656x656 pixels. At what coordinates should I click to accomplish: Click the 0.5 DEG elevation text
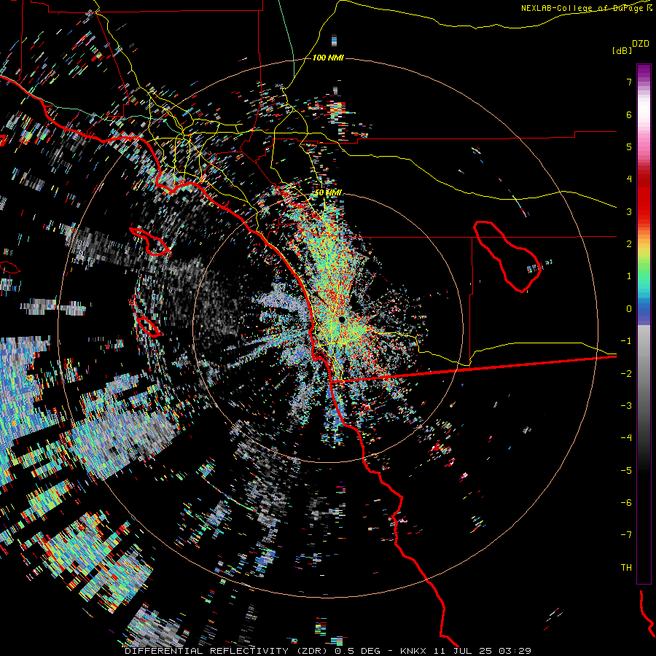pyautogui.click(x=358, y=651)
